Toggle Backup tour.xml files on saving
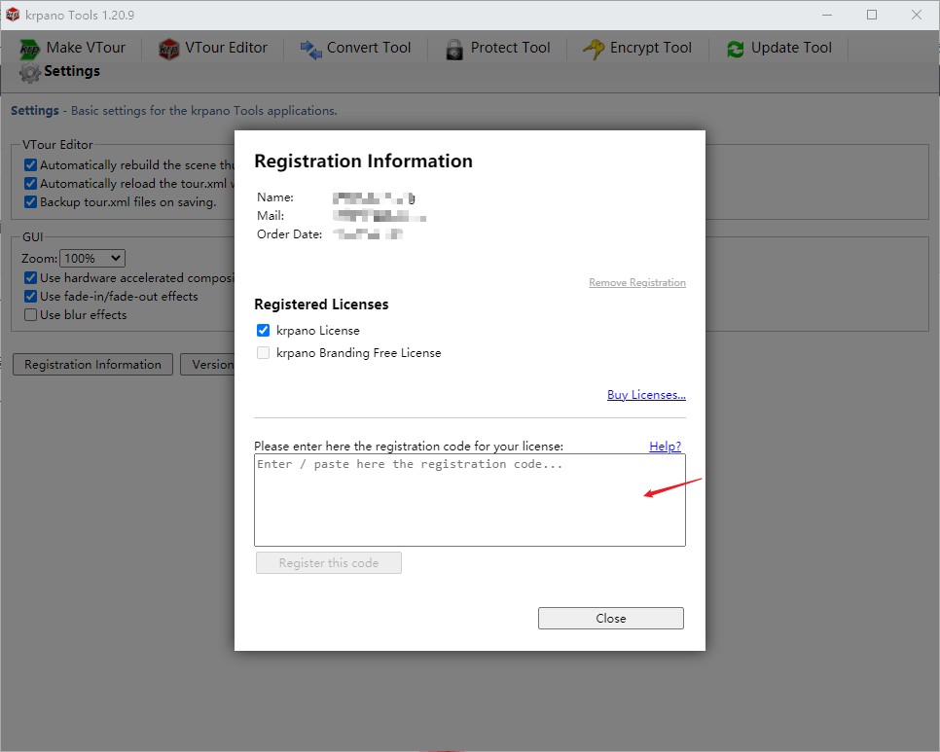Screen dimensions: 940x752 [31, 202]
